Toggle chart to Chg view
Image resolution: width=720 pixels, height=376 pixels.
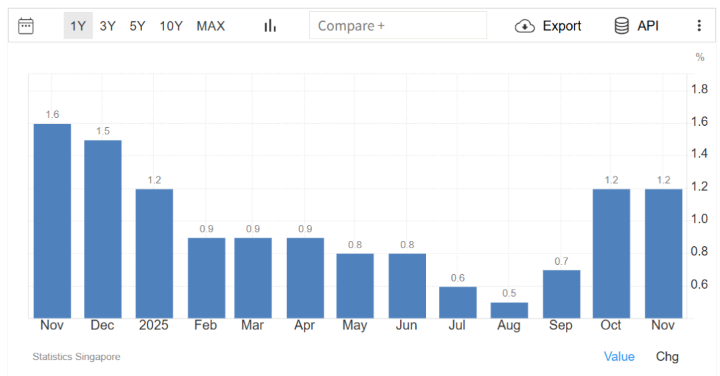click(667, 357)
